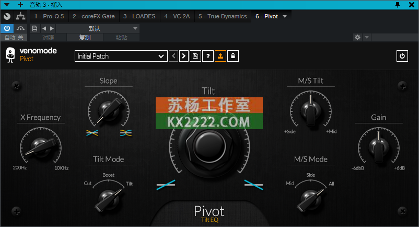Viewport: 419px width, 227px height.
Task: Select the 6 - Pivot tab
Action: point(266,16)
